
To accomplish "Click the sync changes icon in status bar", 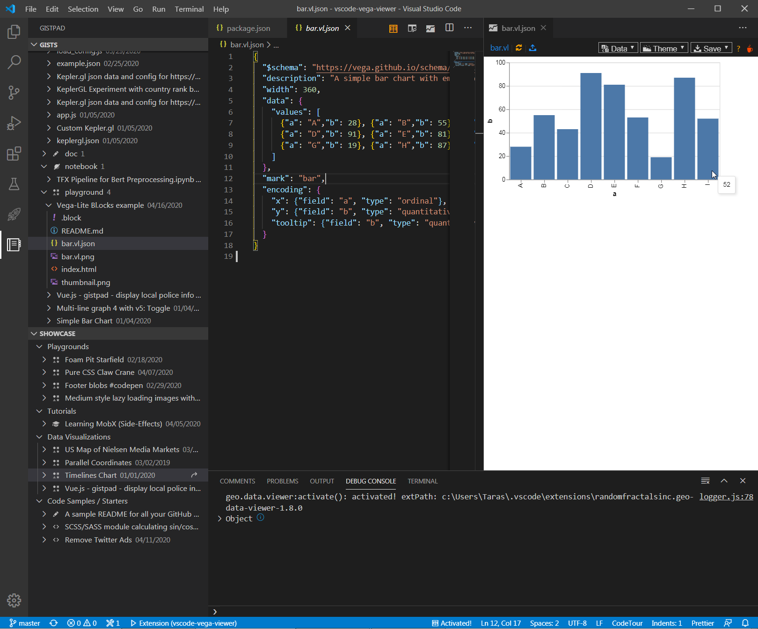I will 54,623.
